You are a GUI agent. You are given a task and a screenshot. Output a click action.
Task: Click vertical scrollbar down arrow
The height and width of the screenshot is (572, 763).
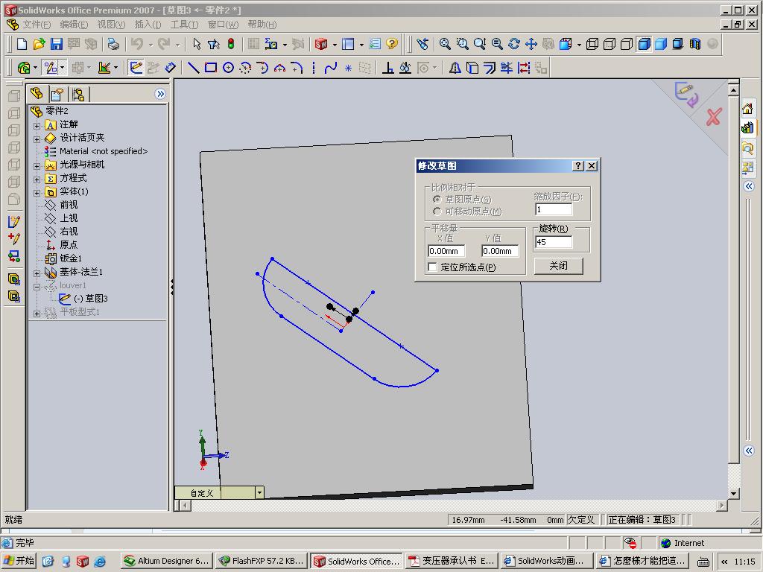pyautogui.click(x=733, y=493)
